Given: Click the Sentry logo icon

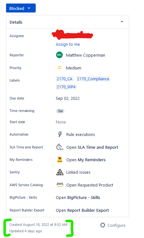Looking at the screenshot, I should [60, 172].
